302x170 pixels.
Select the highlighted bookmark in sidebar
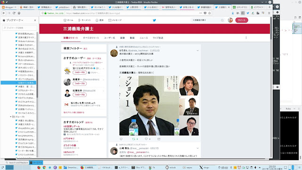pyautogui.click(x=18, y=83)
